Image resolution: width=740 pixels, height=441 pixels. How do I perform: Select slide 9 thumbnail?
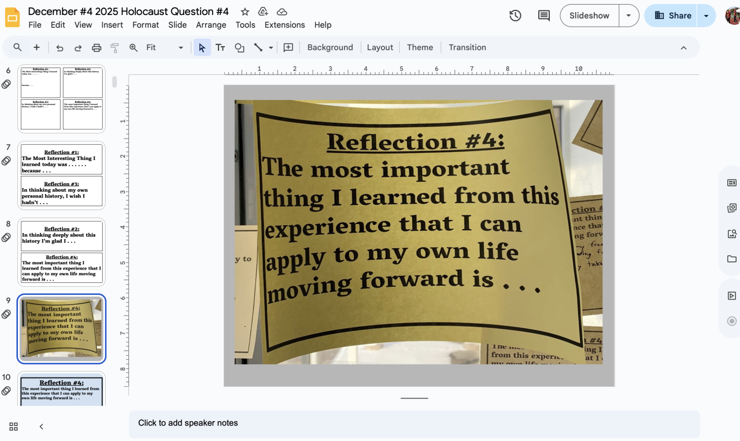coord(61,329)
